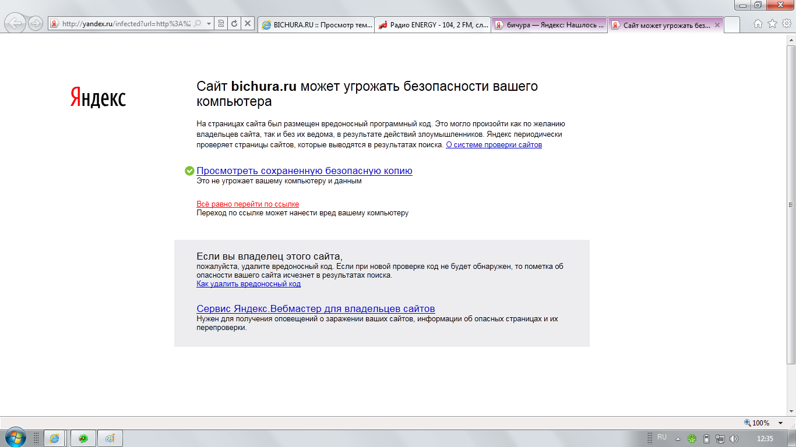Open the address bar autocomplete dropdown arrow
This screenshot has width=796, height=447.
click(x=209, y=24)
